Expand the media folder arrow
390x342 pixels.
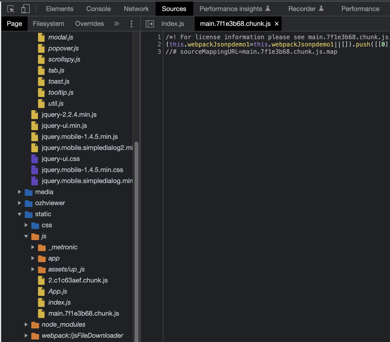20,192
